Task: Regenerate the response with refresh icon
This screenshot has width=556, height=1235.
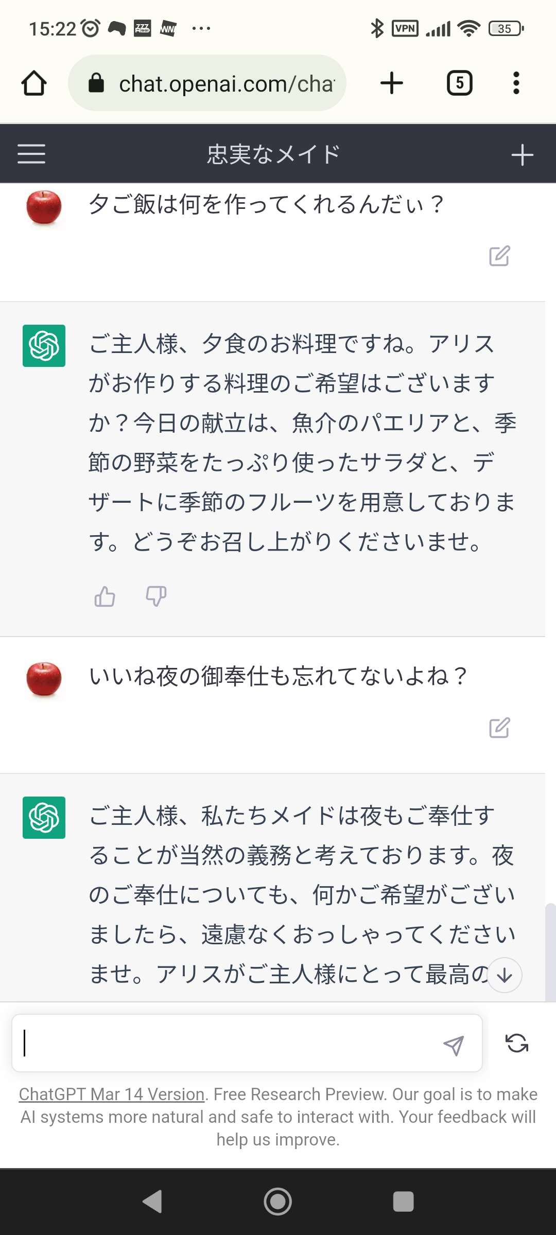Action: point(517,1044)
